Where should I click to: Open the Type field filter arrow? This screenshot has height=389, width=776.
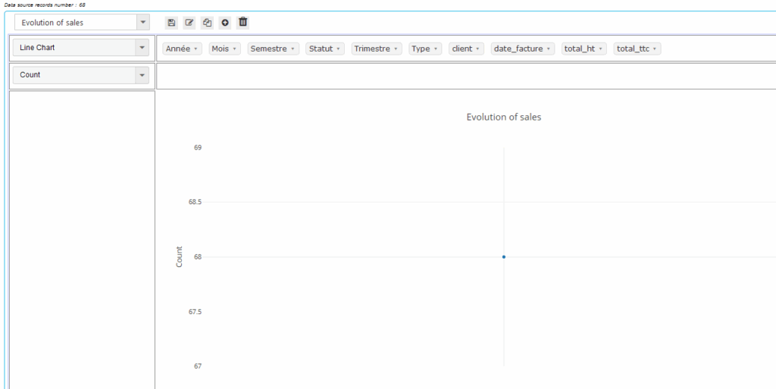[436, 49]
